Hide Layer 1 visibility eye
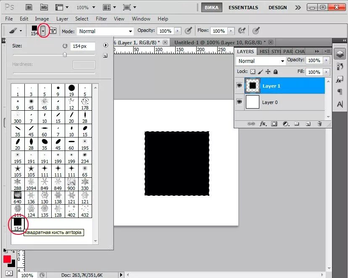348x278 pixels. pos(239,86)
